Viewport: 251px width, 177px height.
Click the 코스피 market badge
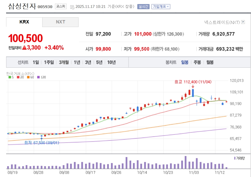[x=61, y=7]
